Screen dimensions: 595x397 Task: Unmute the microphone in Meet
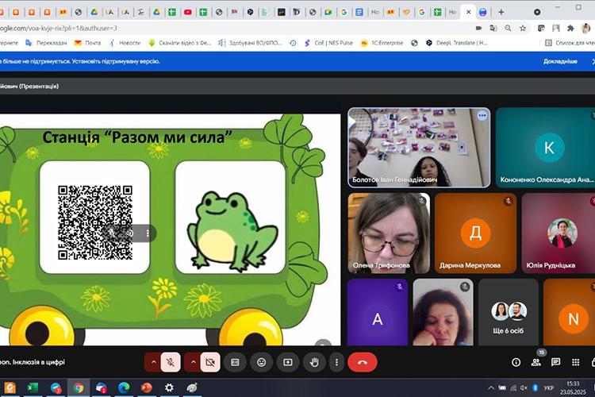(x=171, y=362)
